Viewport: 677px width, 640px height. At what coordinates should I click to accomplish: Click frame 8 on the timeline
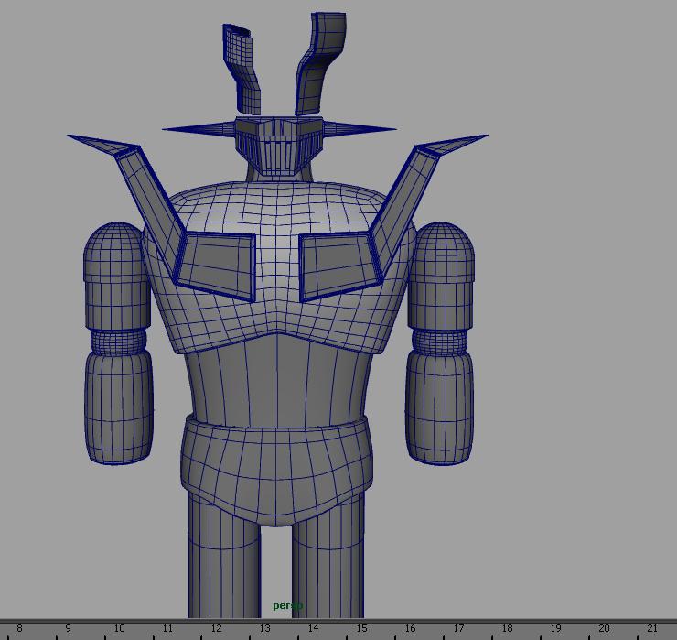18,628
